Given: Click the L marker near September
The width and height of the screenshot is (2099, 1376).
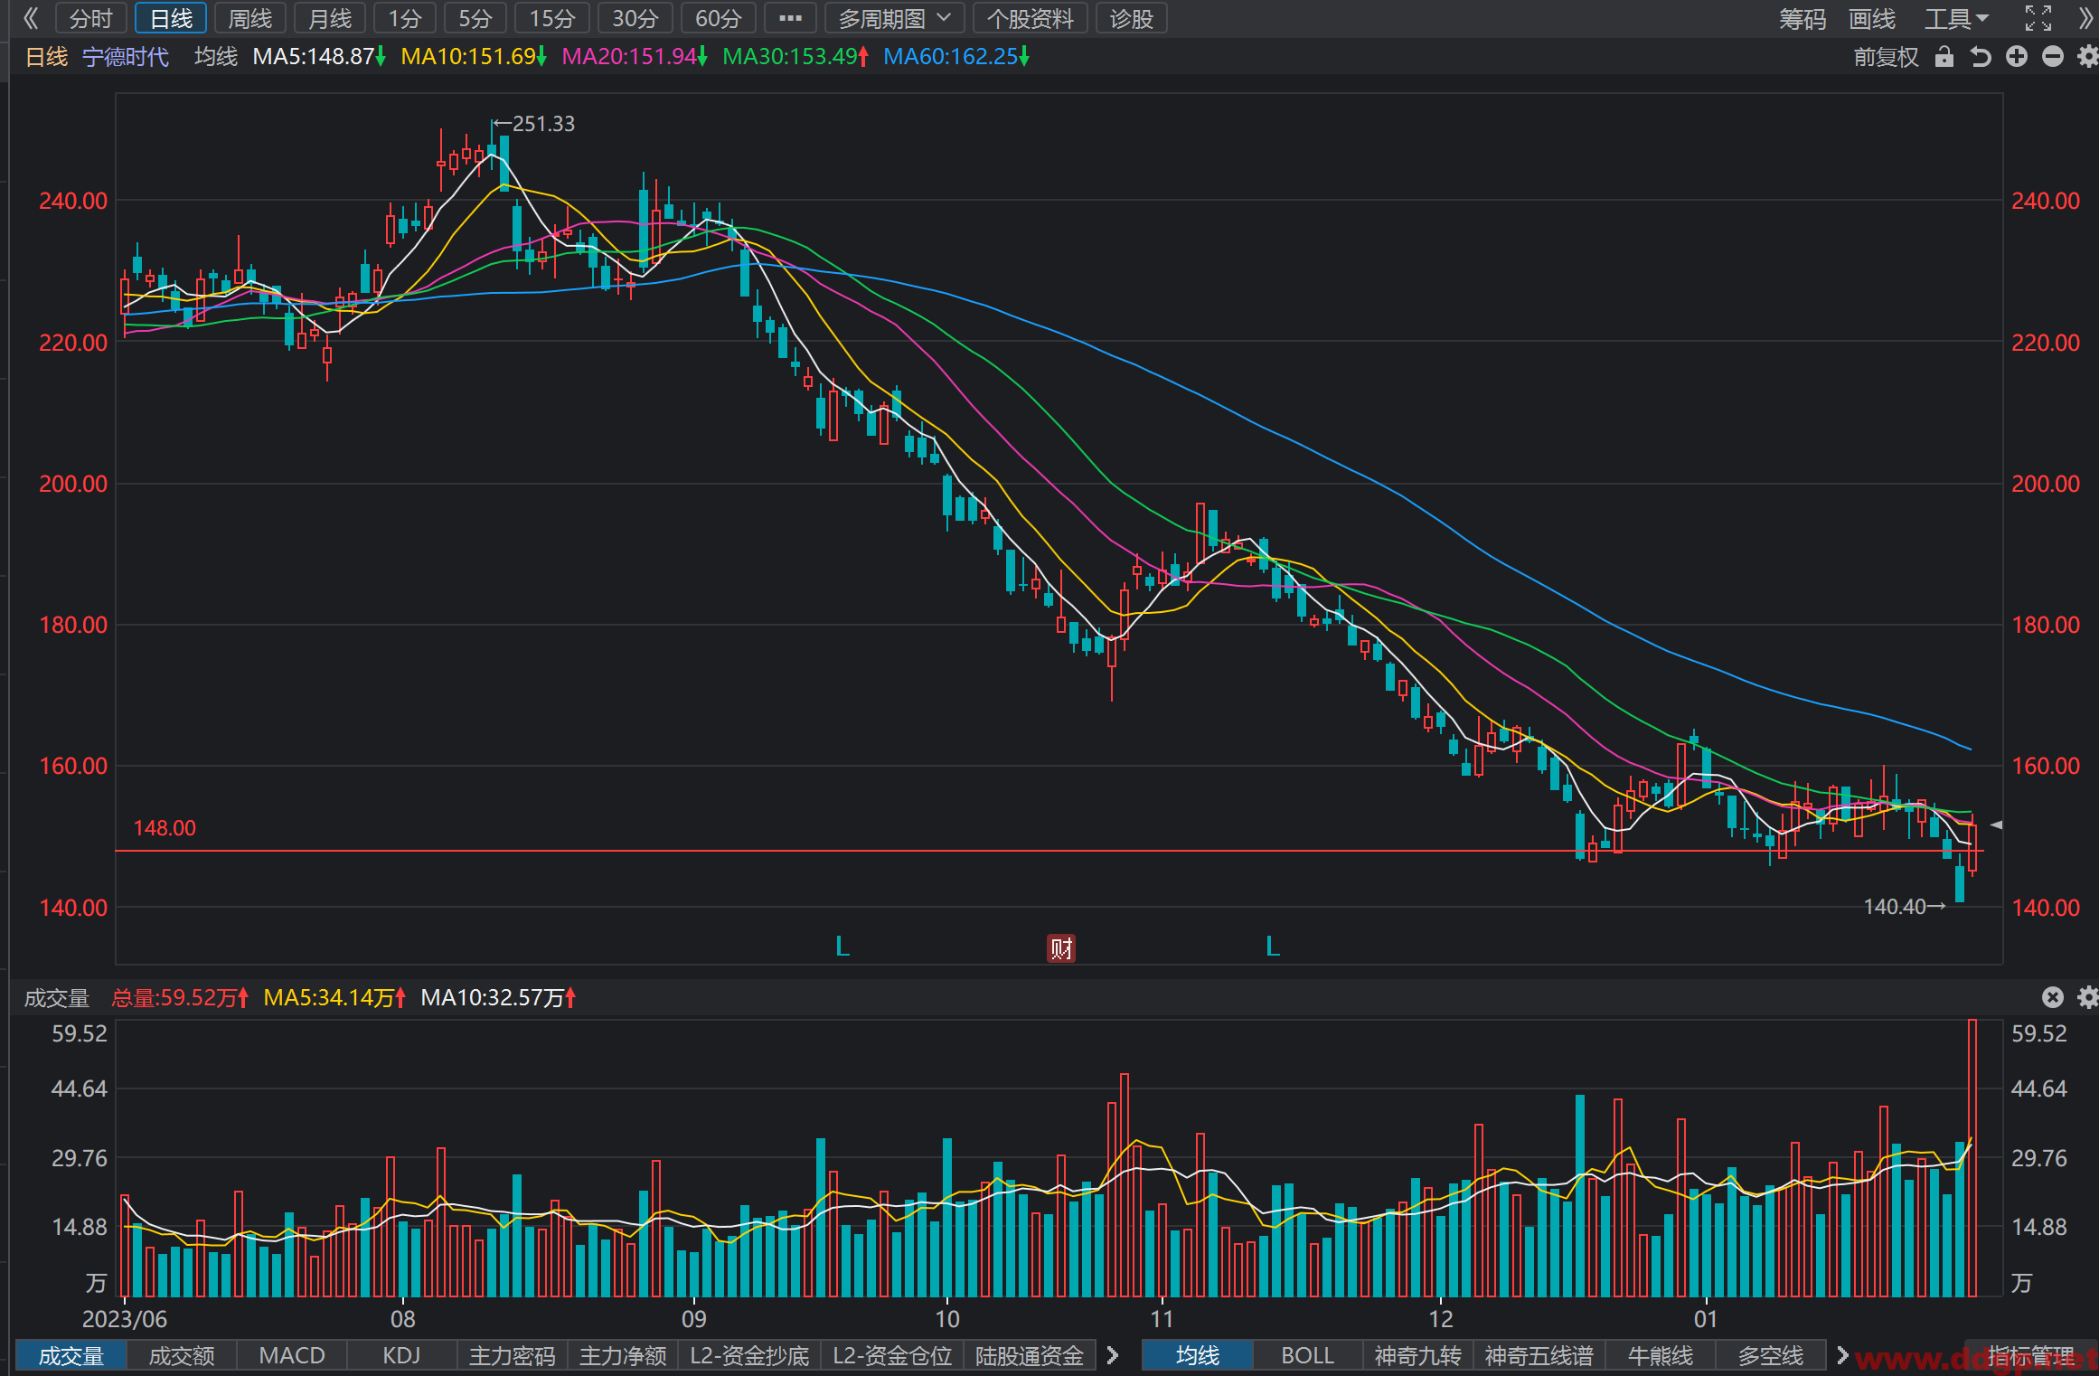Looking at the screenshot, I should (842, 947).
